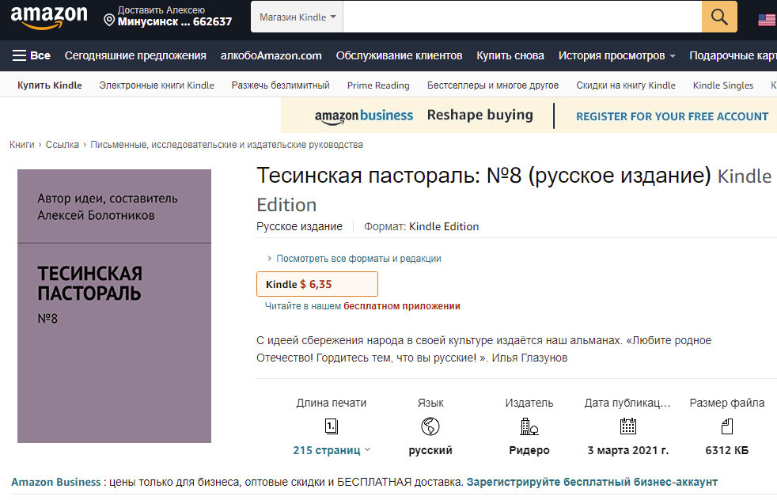
Task: Open 'Письменные, исследовательские' breadcrumb link
Action: pos(226,145)
